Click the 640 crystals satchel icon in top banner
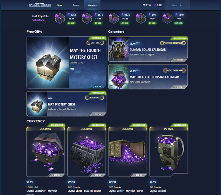Screen dimensions: 221x195 tap(141, 18)
